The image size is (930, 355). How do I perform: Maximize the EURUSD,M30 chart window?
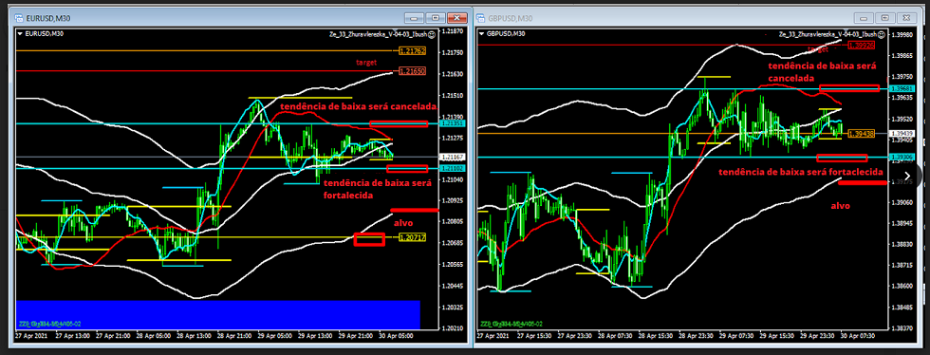tap(435, 18)
